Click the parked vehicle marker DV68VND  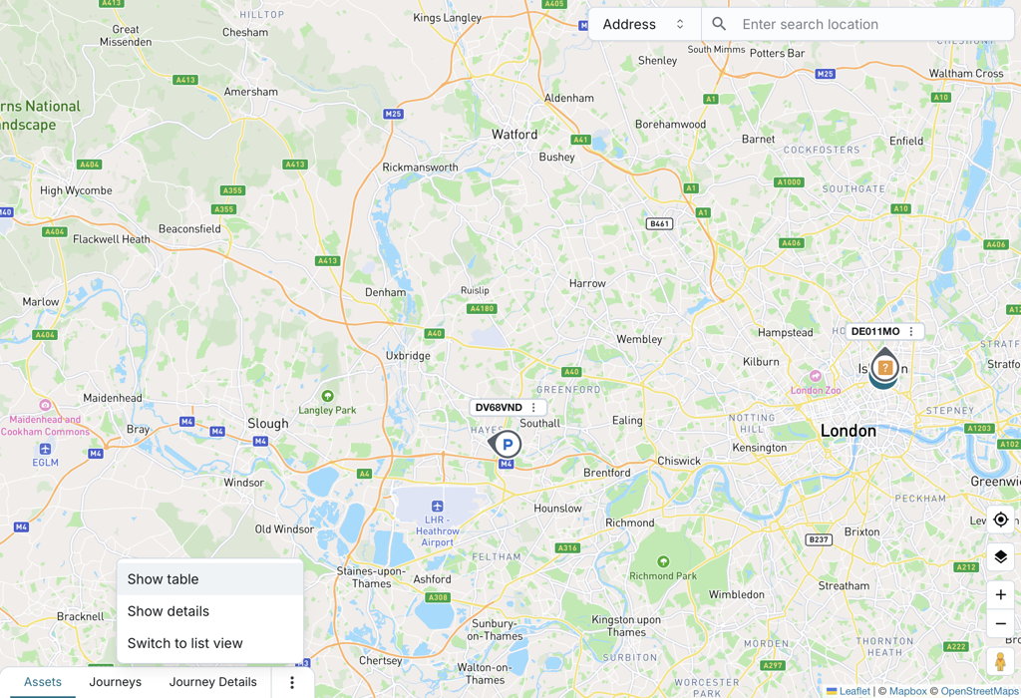point(506,445)
